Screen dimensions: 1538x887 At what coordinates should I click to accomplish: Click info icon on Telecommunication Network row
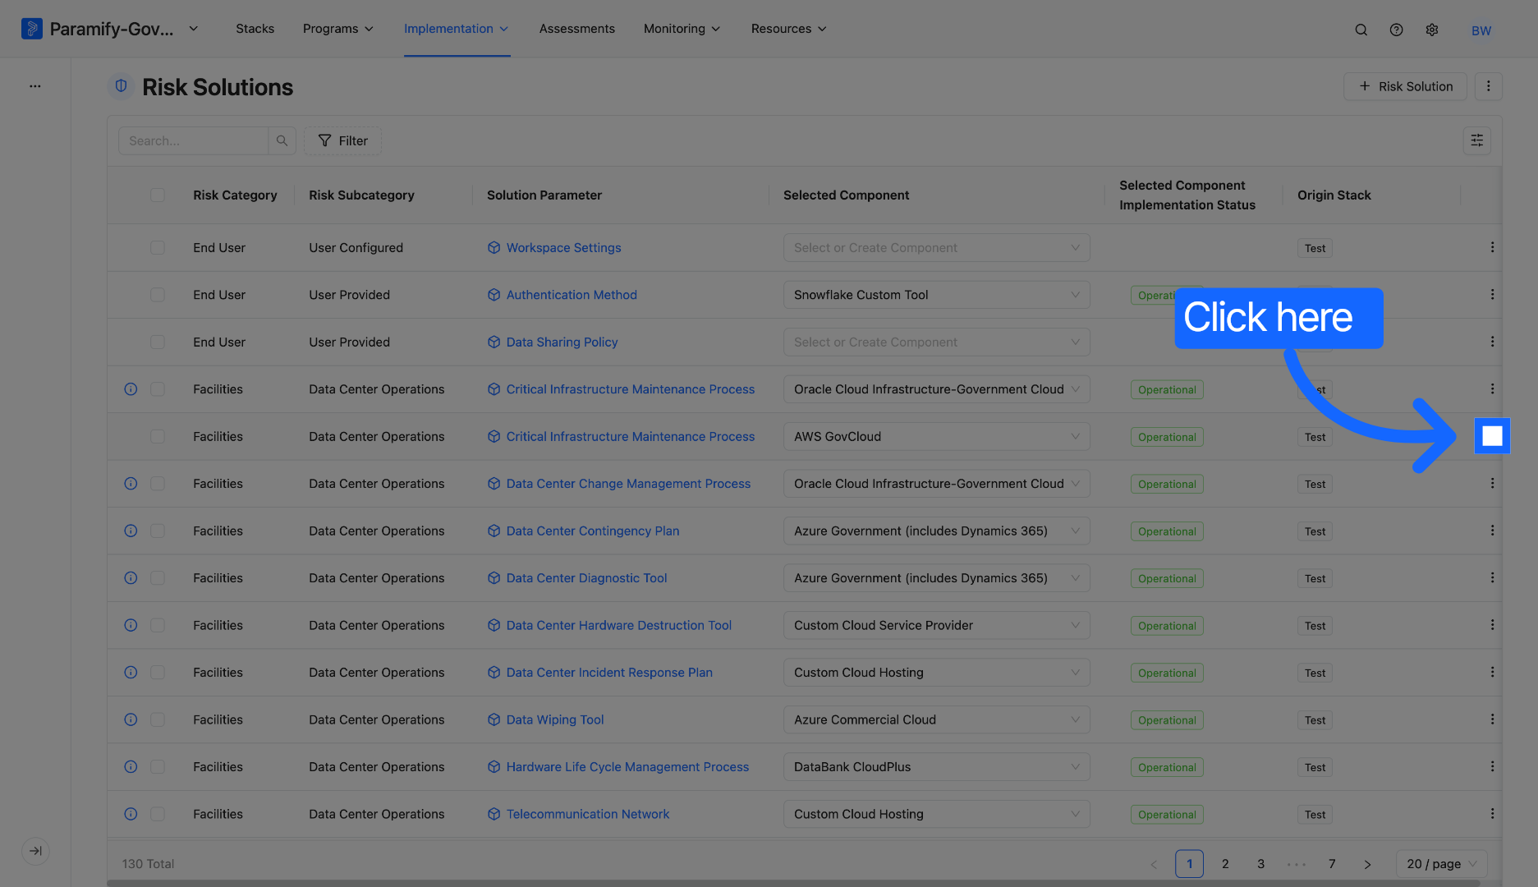click(131, 814)
